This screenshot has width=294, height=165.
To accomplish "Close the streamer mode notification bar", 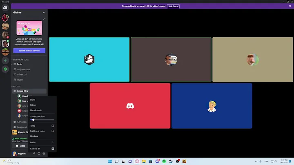I will [290, 6].
